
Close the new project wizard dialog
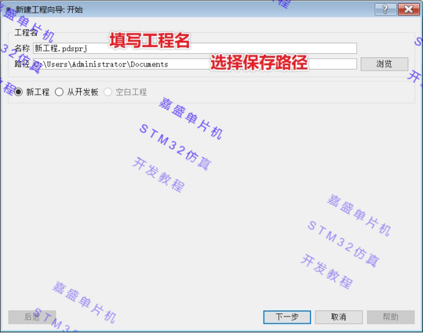(408, 9)
